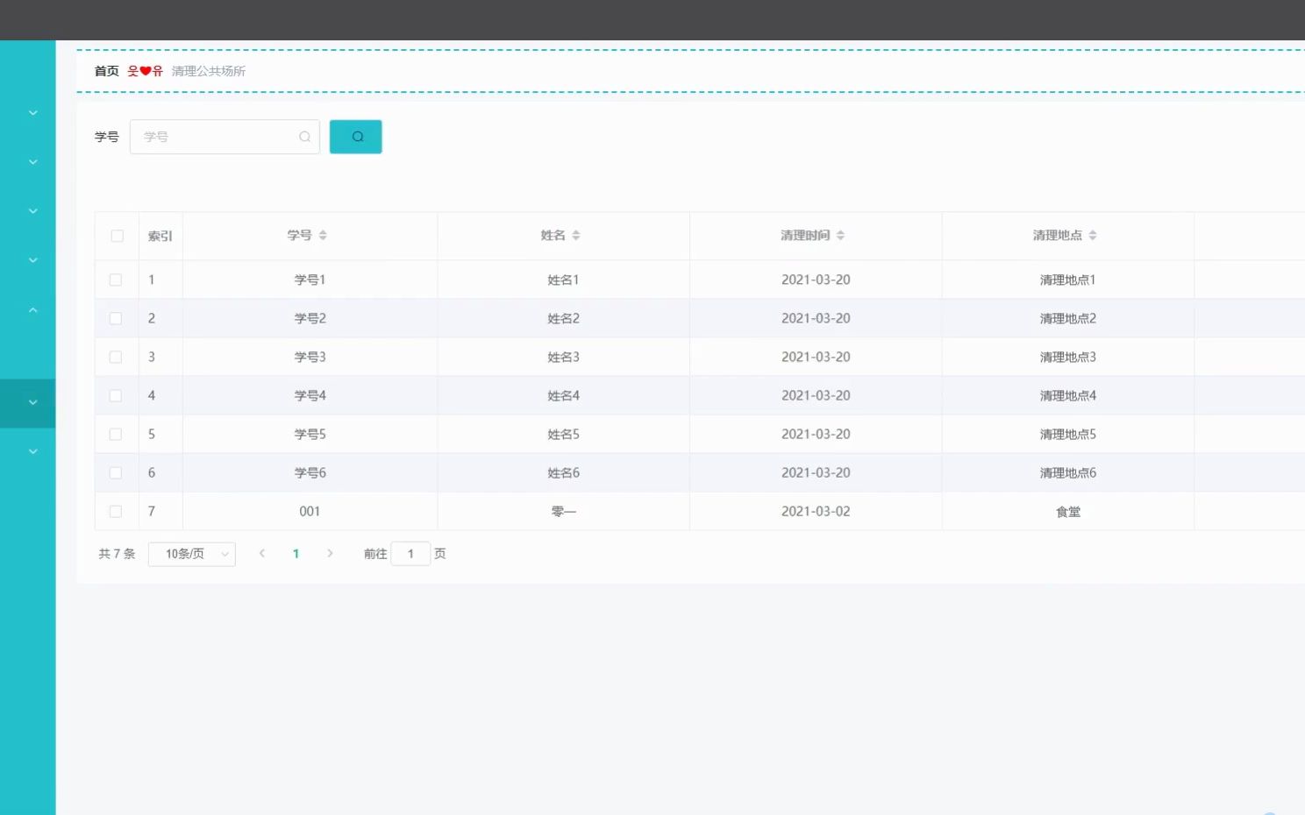This screenshot has height=815, width=1305.
Task: Toggle the select-all checkbox in table header
Action: (117, 236)
